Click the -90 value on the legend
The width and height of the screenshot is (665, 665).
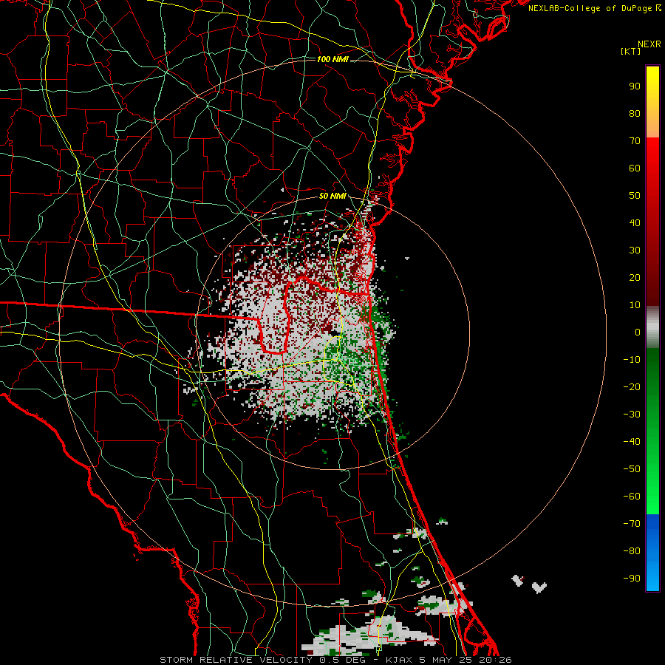[632, 578]
